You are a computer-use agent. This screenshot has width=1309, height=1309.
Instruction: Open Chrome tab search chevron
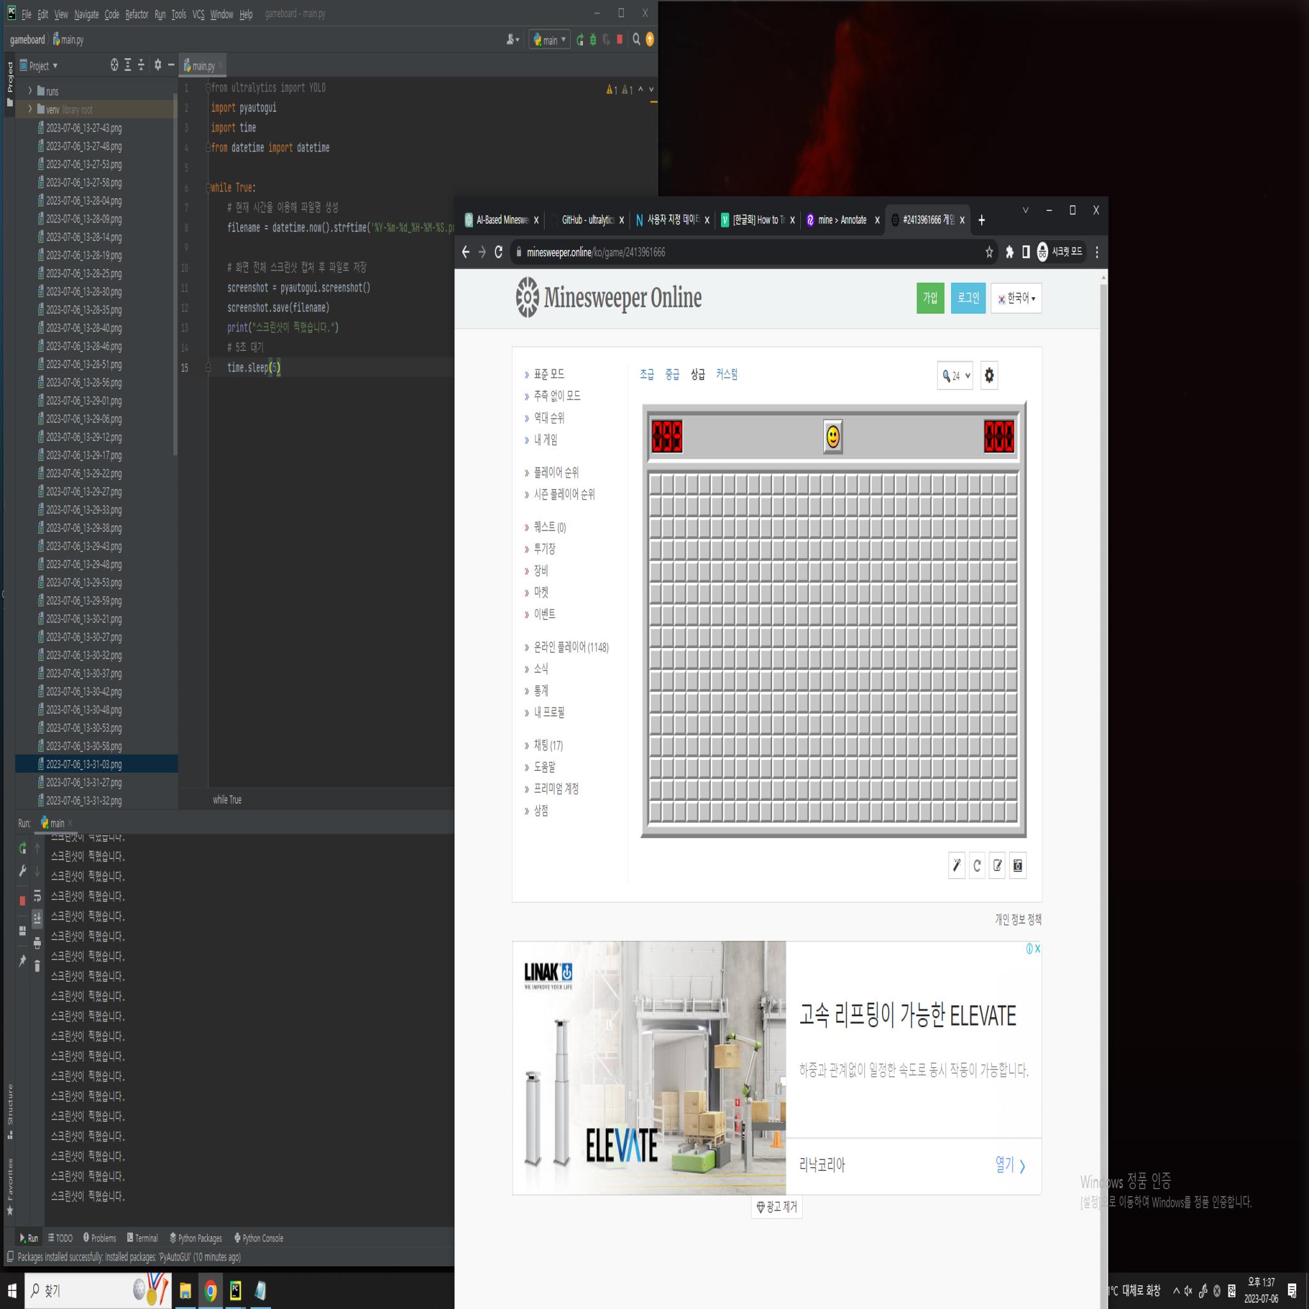(x=1025, y=210)
